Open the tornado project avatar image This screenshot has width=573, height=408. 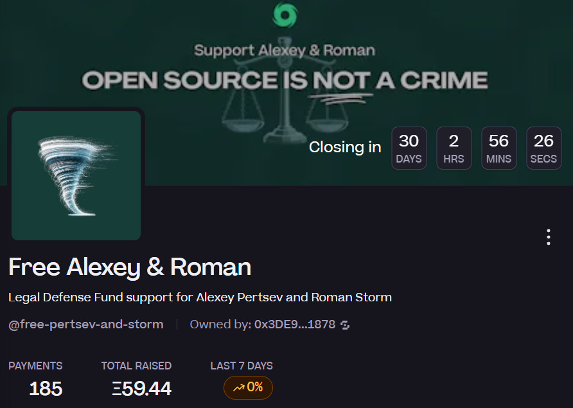click(x=76, y=175)
